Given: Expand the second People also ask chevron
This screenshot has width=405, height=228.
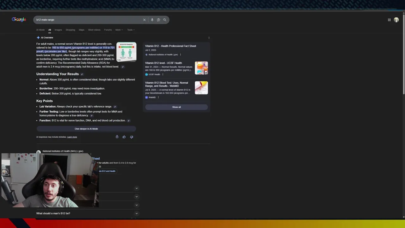Looking at the screenshot, I should (x=137, y=196).
